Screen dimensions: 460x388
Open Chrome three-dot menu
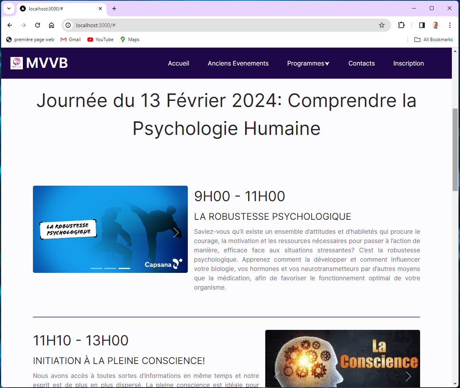pyautogui.click(x=450, y=25)
